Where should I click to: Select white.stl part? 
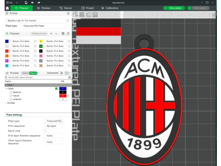17,99
